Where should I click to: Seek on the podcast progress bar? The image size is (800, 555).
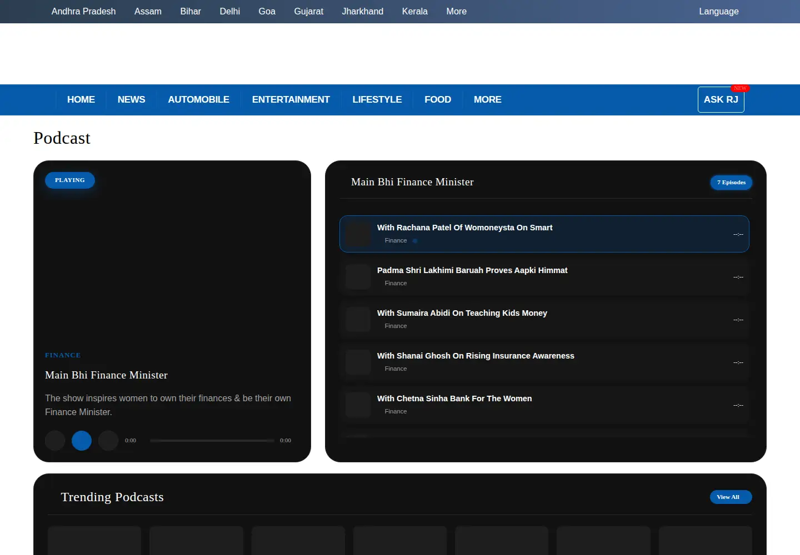click(212, 441)
